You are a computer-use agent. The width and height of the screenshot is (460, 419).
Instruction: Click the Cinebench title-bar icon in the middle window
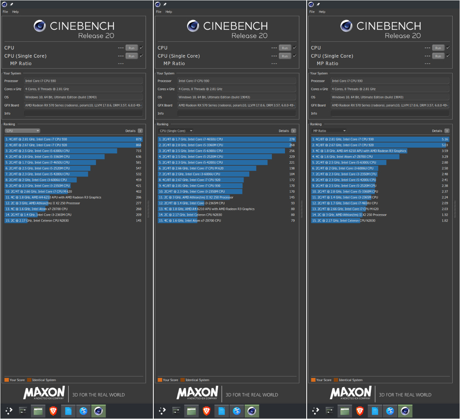[158, 4]
